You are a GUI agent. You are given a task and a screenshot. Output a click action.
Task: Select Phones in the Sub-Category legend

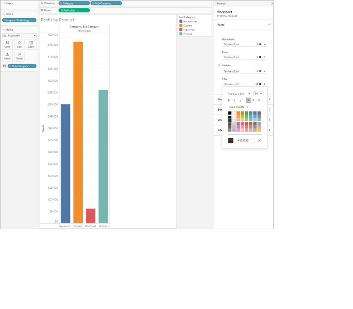coord(186,34)
